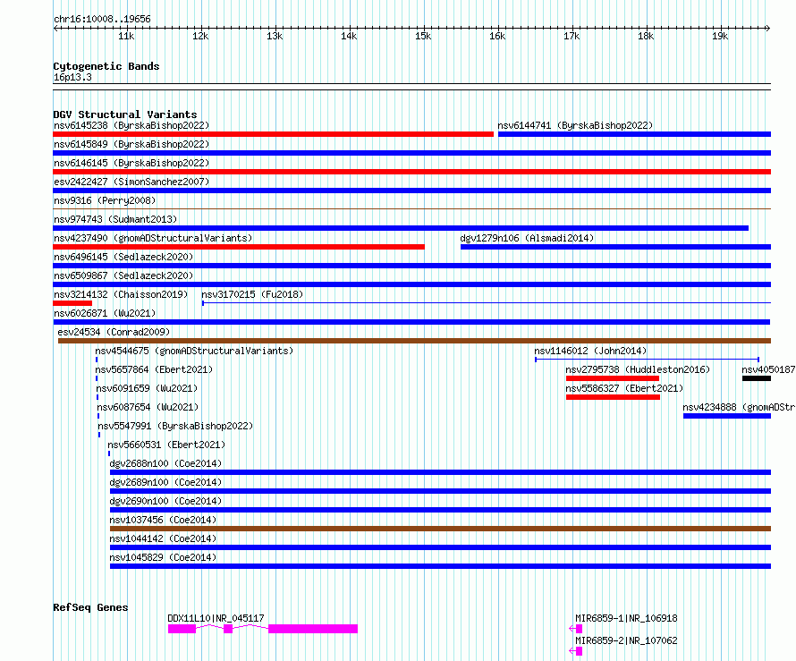Open nsv4544675 (gnomADStructuralVariants) label
The height and width of the screenshot is (661, 796).
click(194, 351)
